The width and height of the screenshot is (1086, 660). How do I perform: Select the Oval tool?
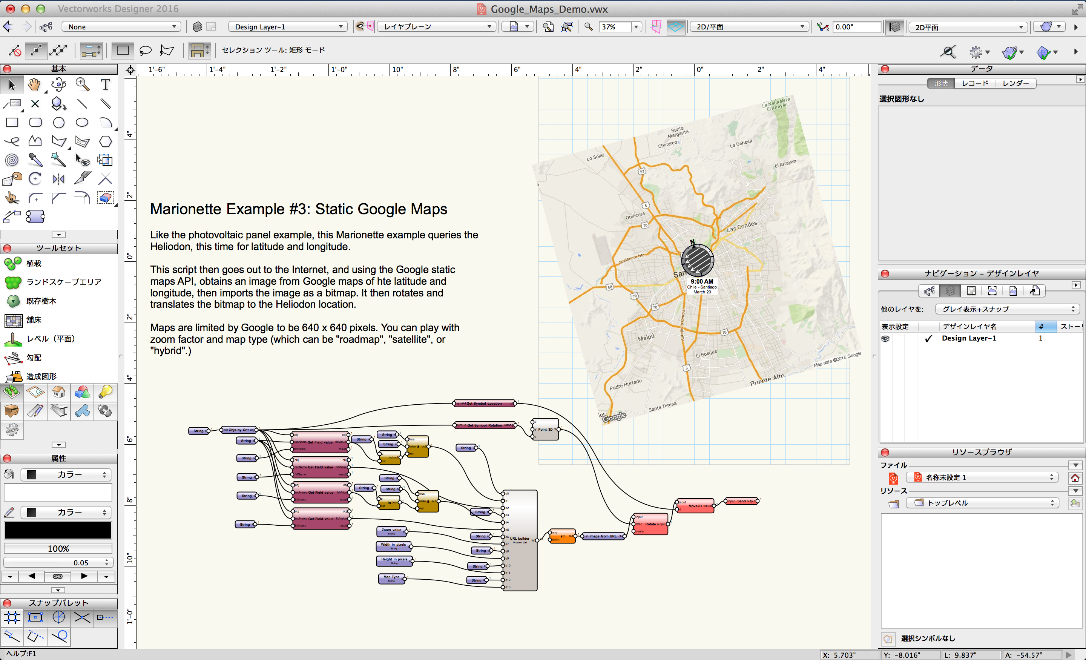click(82, 123)
